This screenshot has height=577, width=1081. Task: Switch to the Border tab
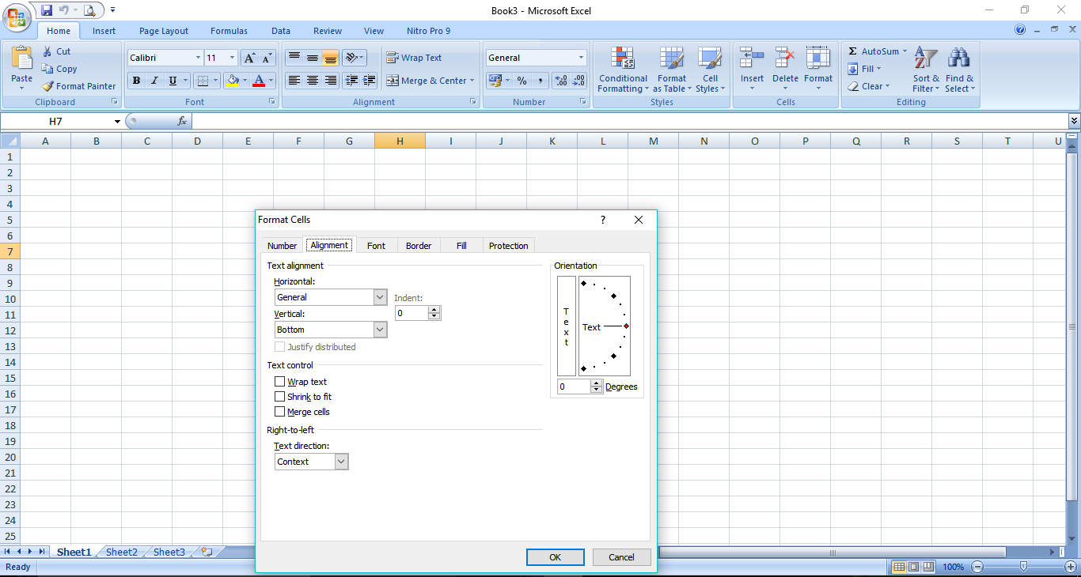pos(419,245)
